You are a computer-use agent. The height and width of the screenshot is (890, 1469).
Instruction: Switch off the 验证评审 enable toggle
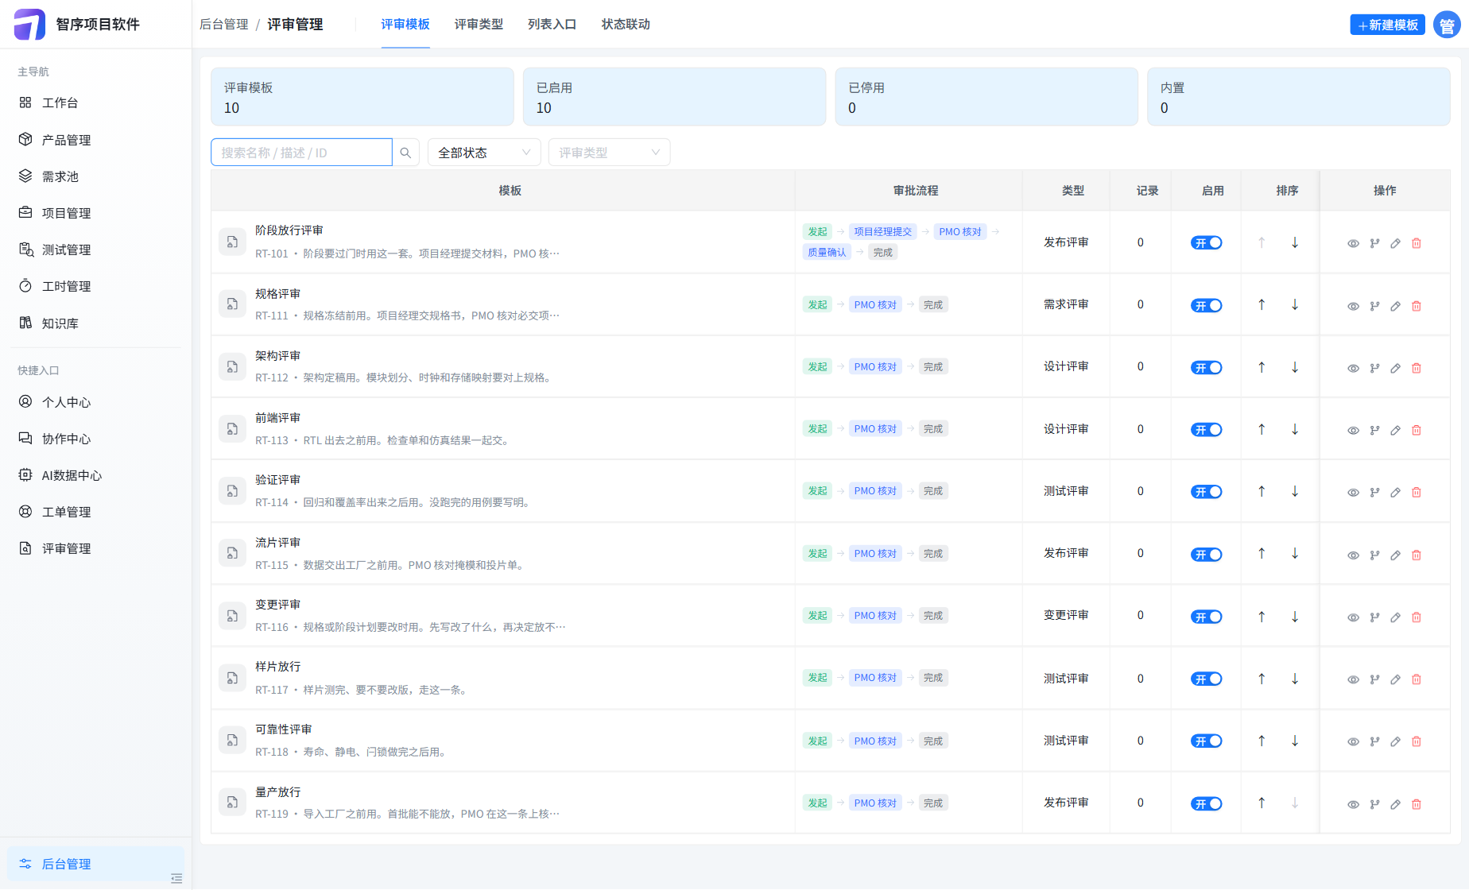pyautogui.click(x=1206, y=492)
